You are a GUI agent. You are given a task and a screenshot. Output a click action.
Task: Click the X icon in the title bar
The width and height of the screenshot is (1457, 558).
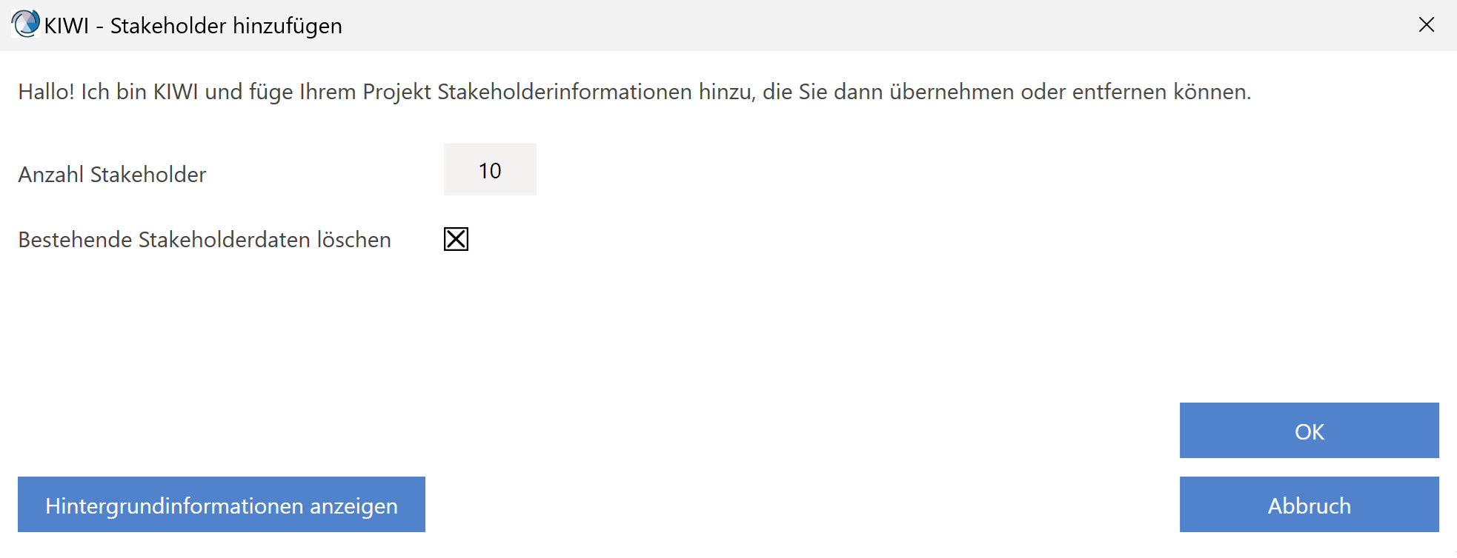[1426, 25]
